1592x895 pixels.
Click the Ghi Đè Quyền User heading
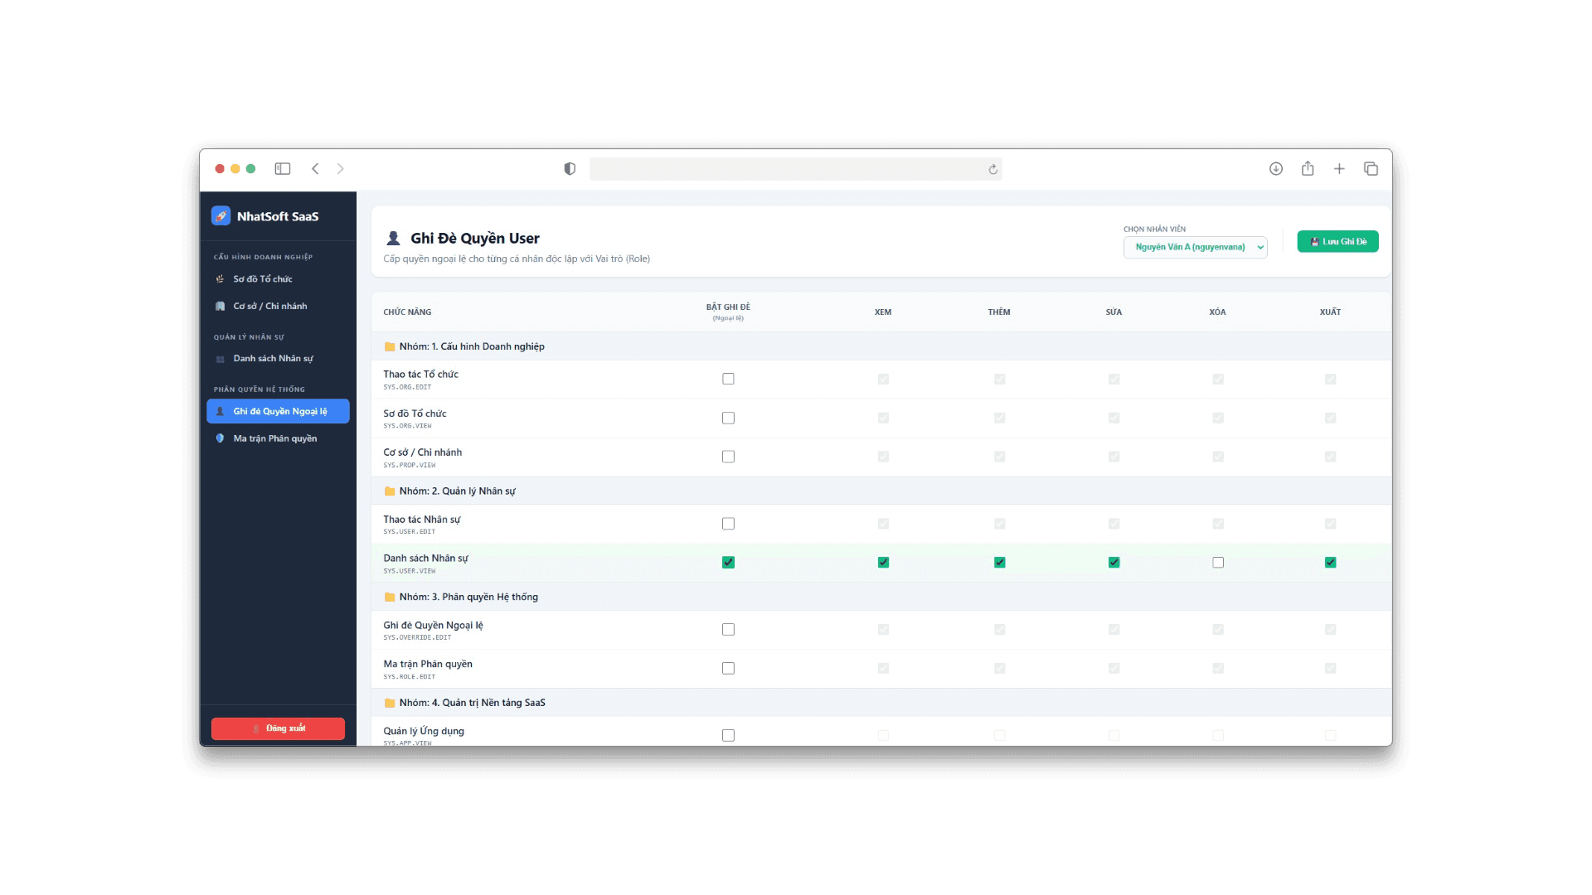click(475, 239)
